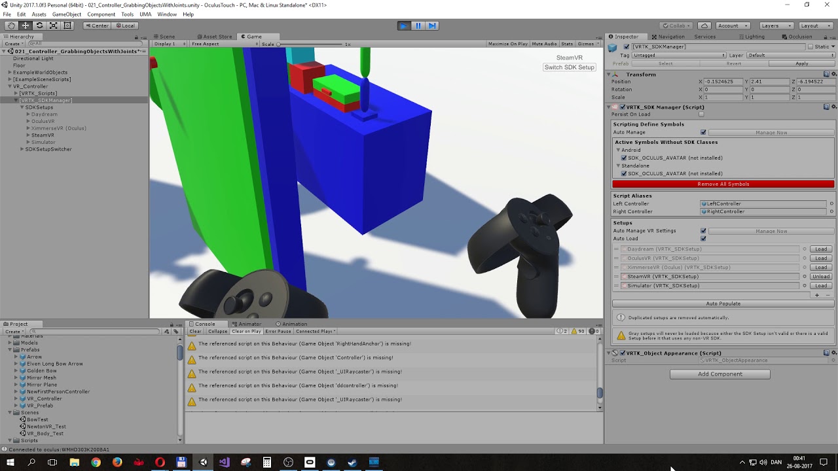This screenshot has height=471, width=838.
Task: Open the Account dropdown
Action: point(733,26)
